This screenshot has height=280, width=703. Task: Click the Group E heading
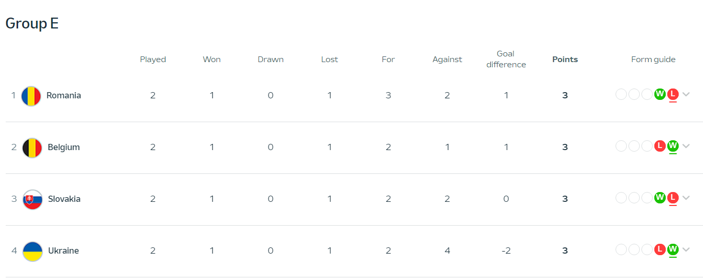[32, 23]
